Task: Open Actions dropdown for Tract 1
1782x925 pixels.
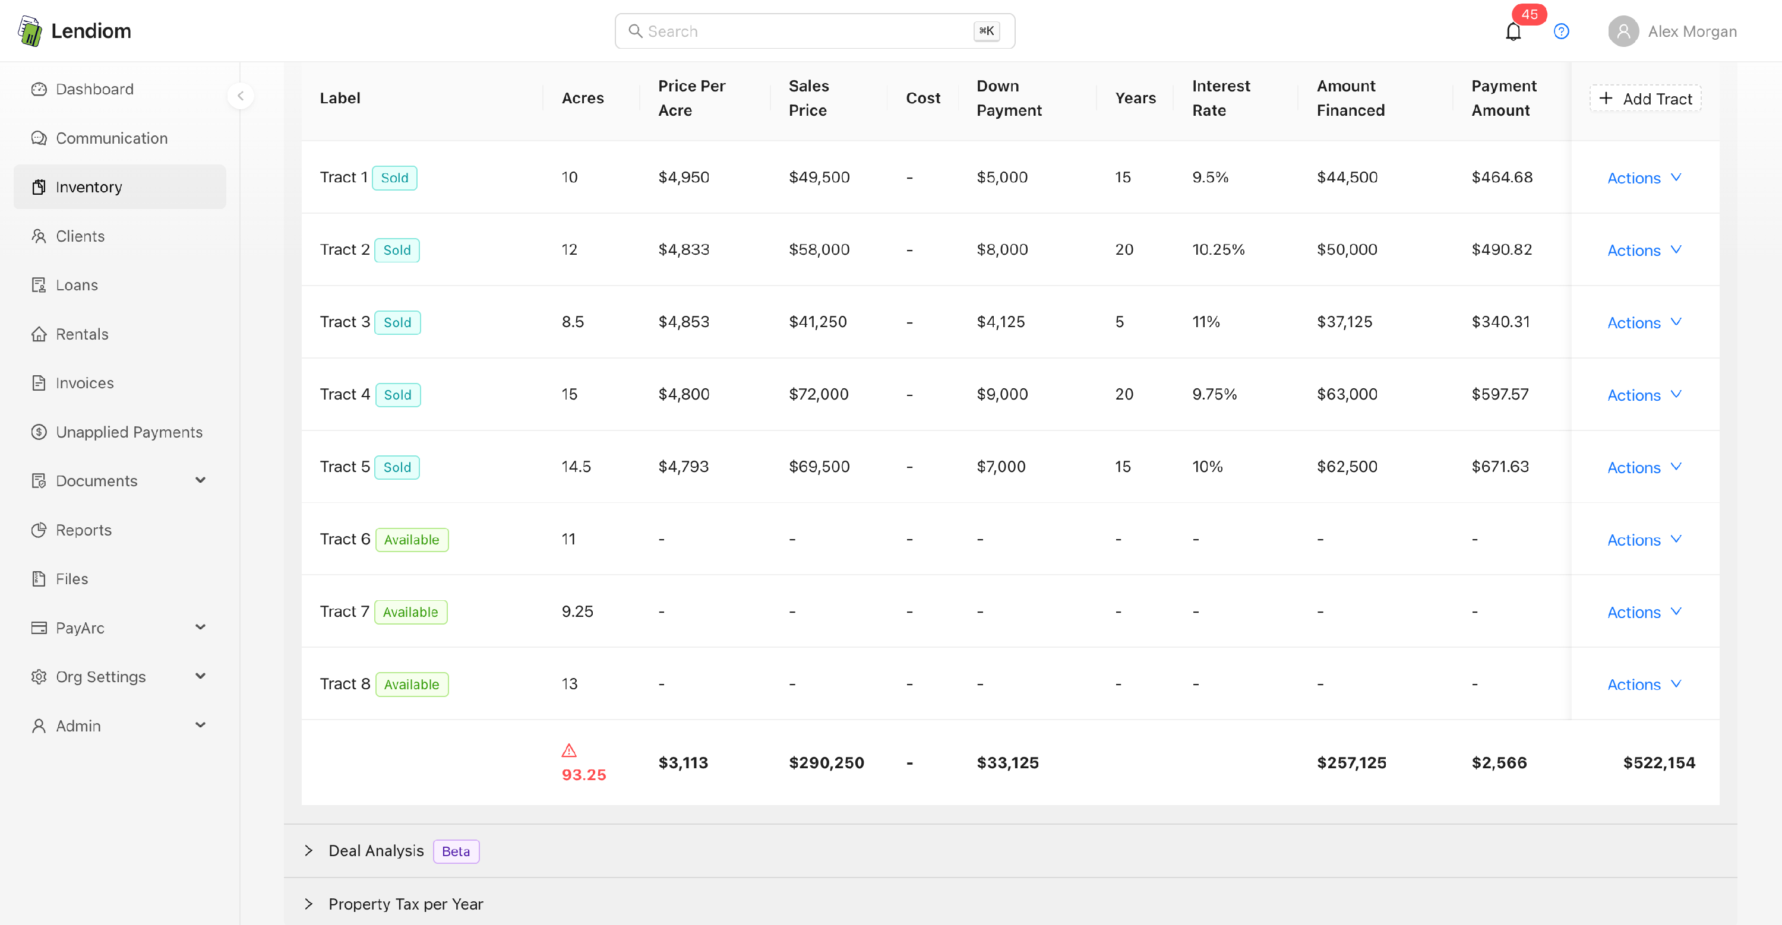Action: [1644, 178]
